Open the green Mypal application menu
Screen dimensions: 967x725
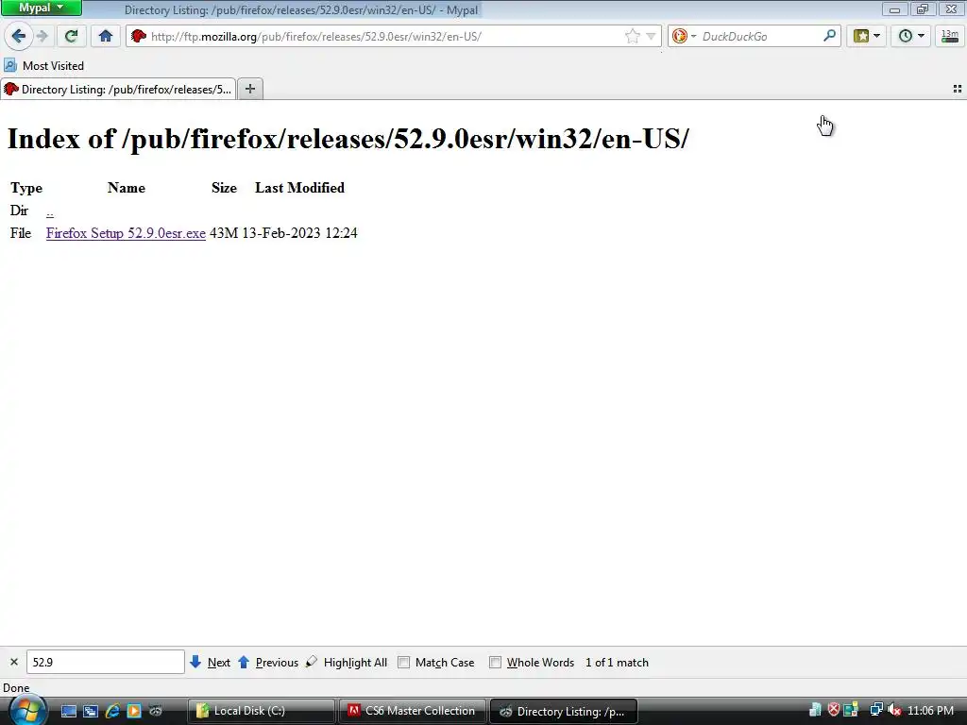tap(42, 8)
